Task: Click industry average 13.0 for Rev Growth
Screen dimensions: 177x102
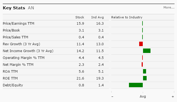Action: pos(100,44)
